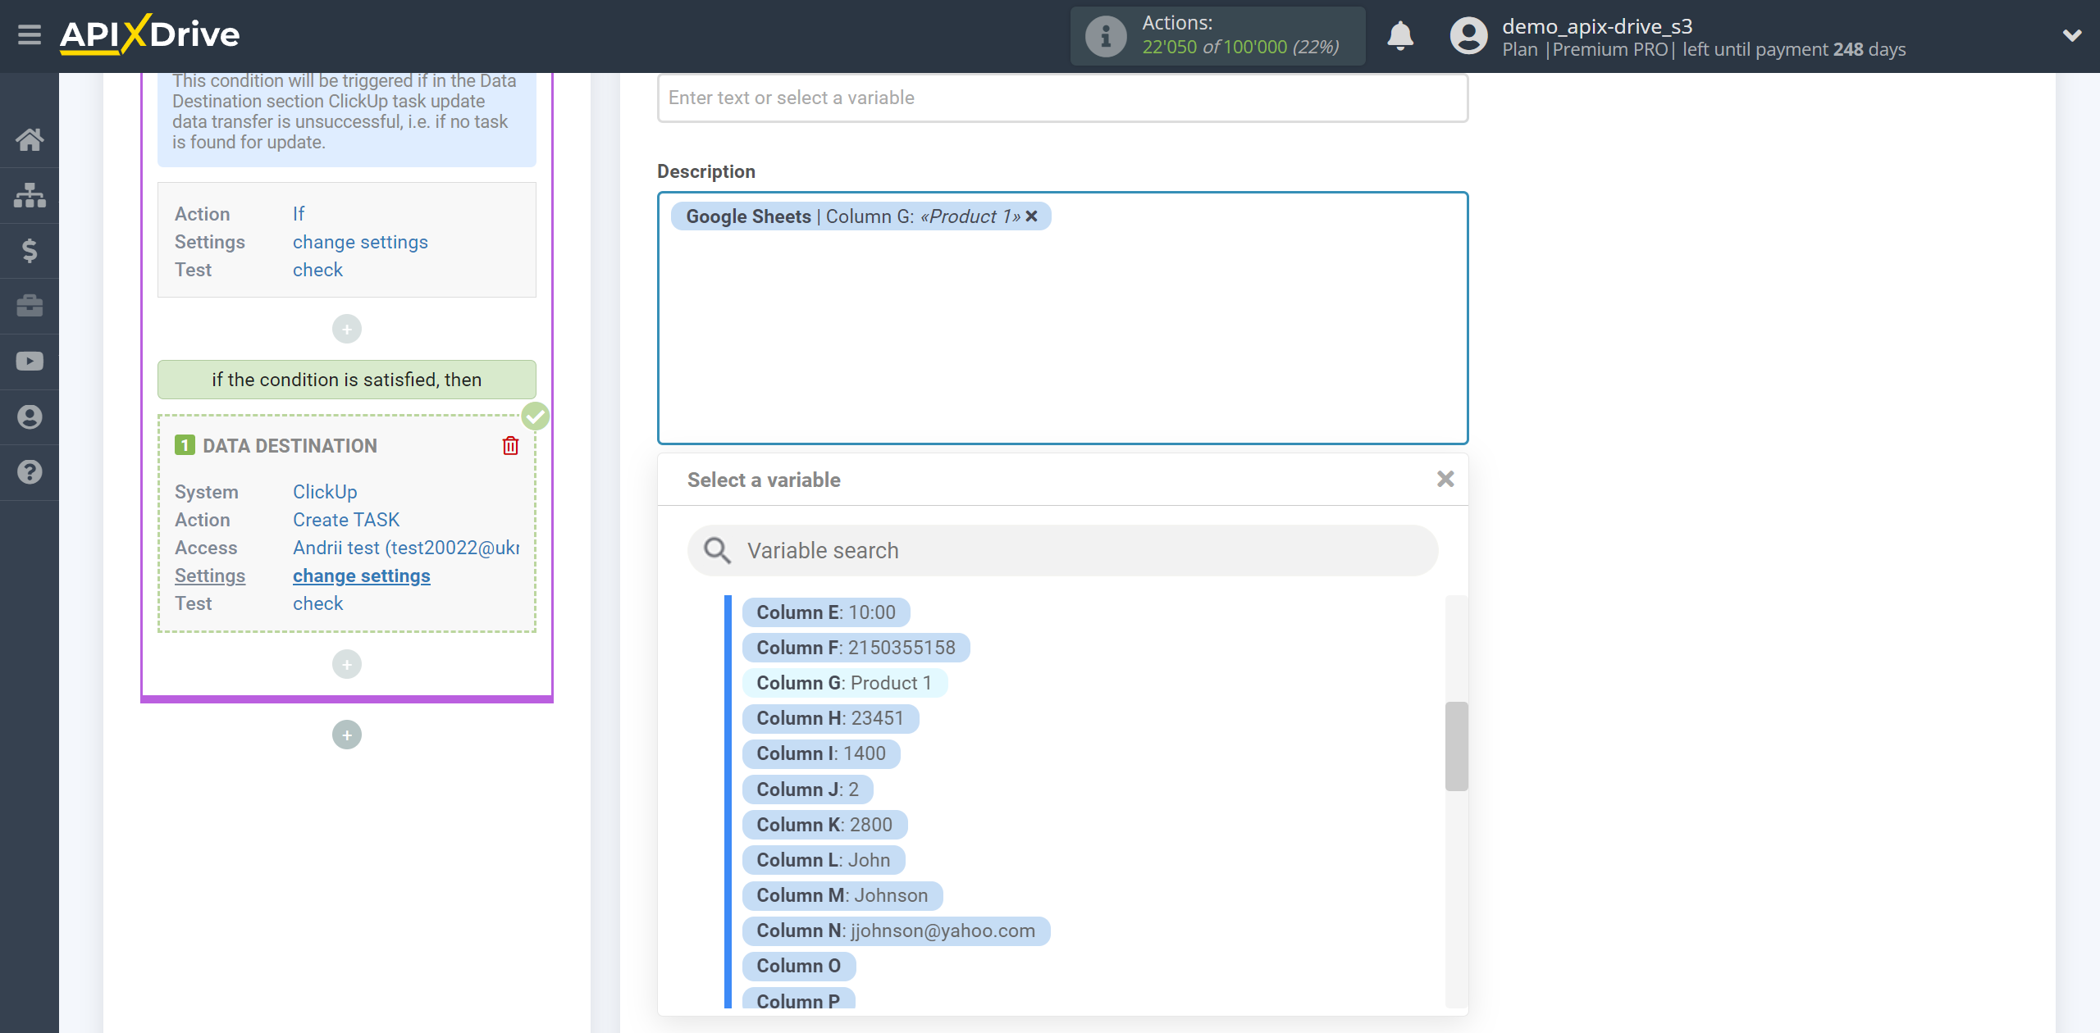Click change settings for the If action
Viewport: 2100px width, 1033px height.
click(x=360, y=242)
